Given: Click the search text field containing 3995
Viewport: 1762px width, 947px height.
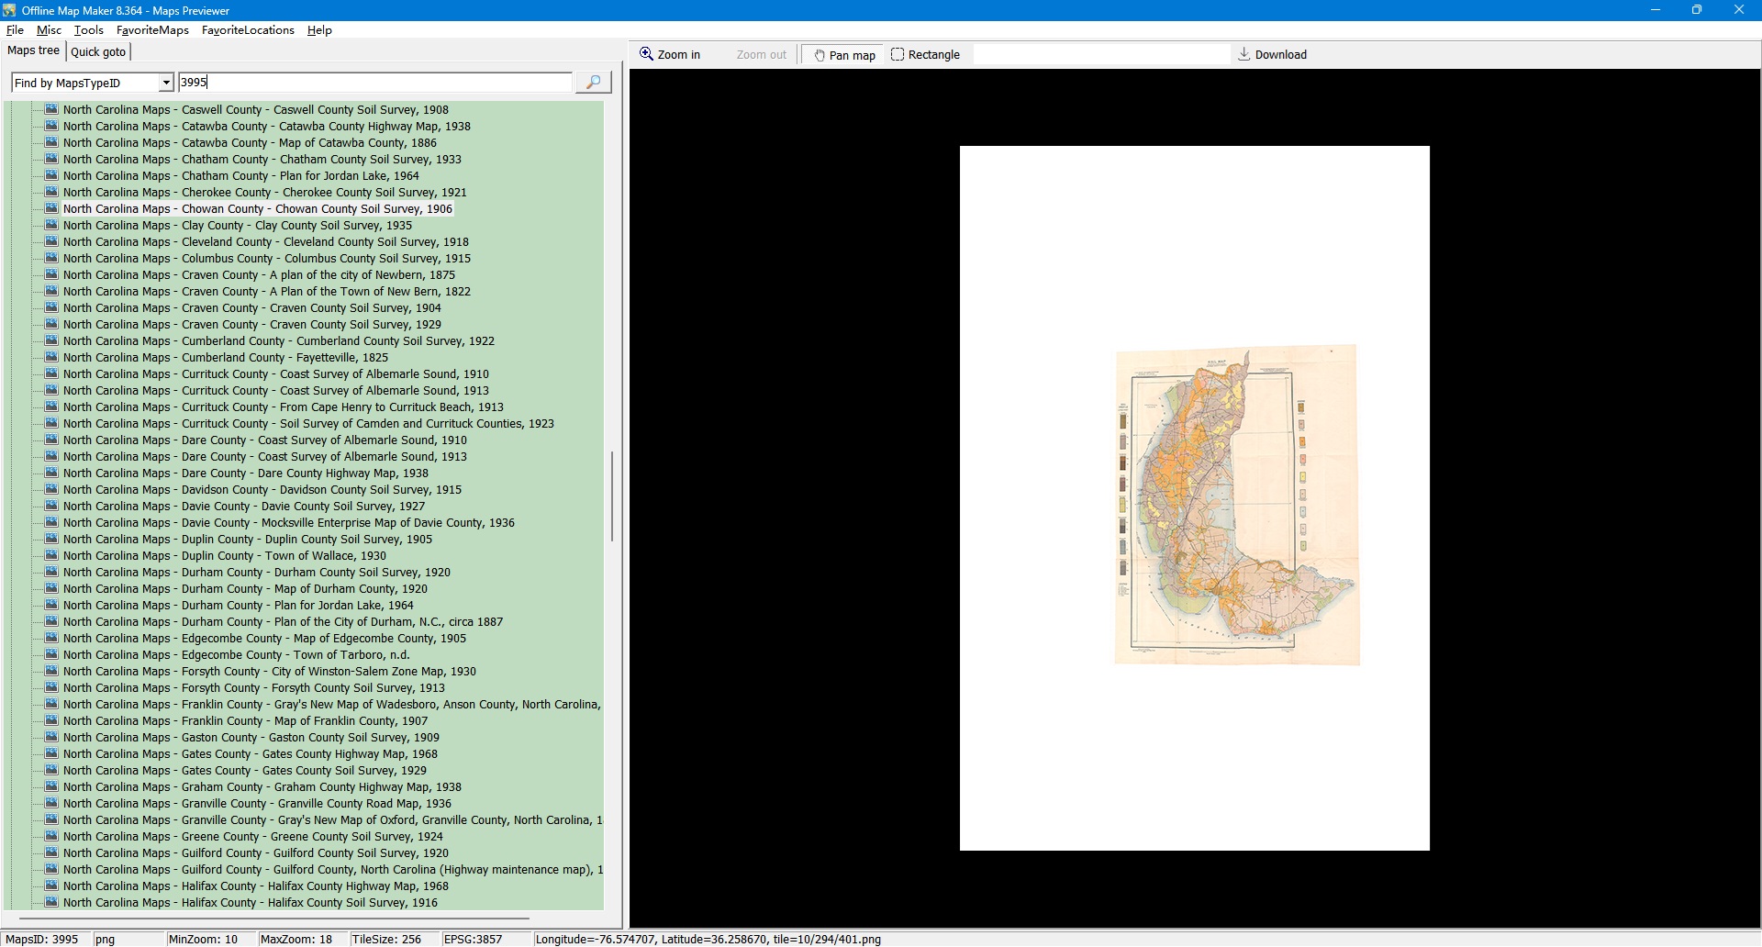Looking at the screenshot, I should point(374,83).
